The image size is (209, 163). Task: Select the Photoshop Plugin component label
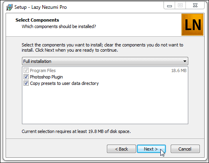pos(46,77)
